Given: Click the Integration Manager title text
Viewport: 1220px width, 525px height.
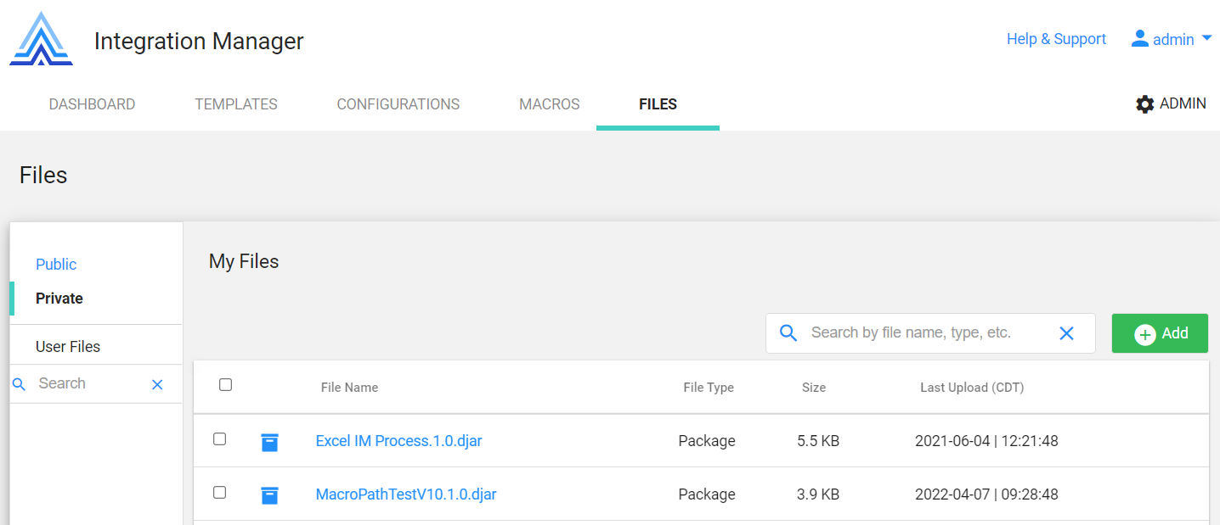Looking at the screenshot, I should [199, 41].
